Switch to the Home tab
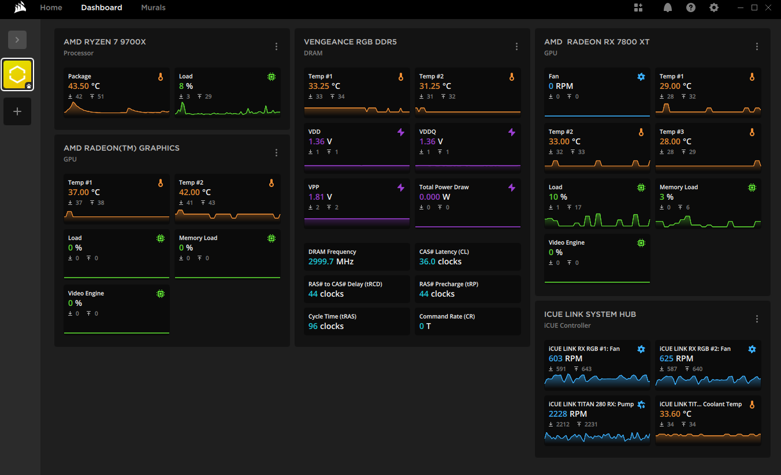The width and height of the screenshot is (781, 475). tap(51, 8)
